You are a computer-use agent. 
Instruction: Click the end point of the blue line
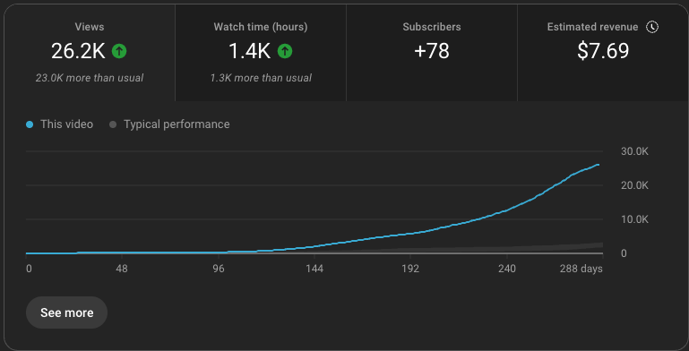point(598,165)
